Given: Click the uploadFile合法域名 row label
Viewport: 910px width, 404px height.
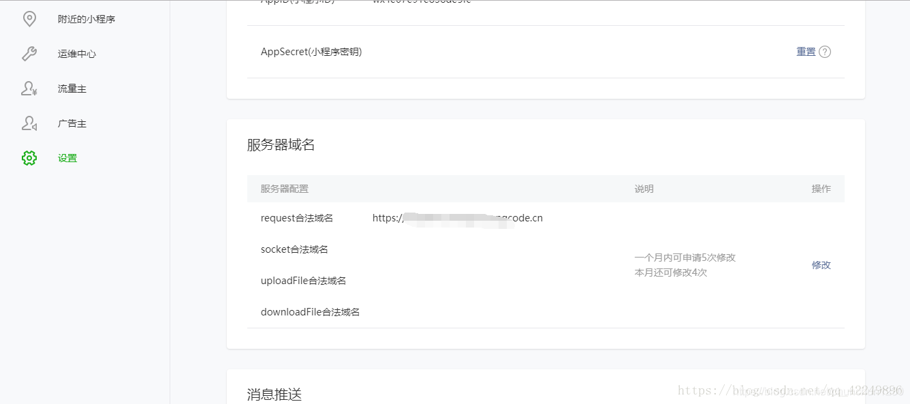Looking at the screenshot, I should (303, 281).
